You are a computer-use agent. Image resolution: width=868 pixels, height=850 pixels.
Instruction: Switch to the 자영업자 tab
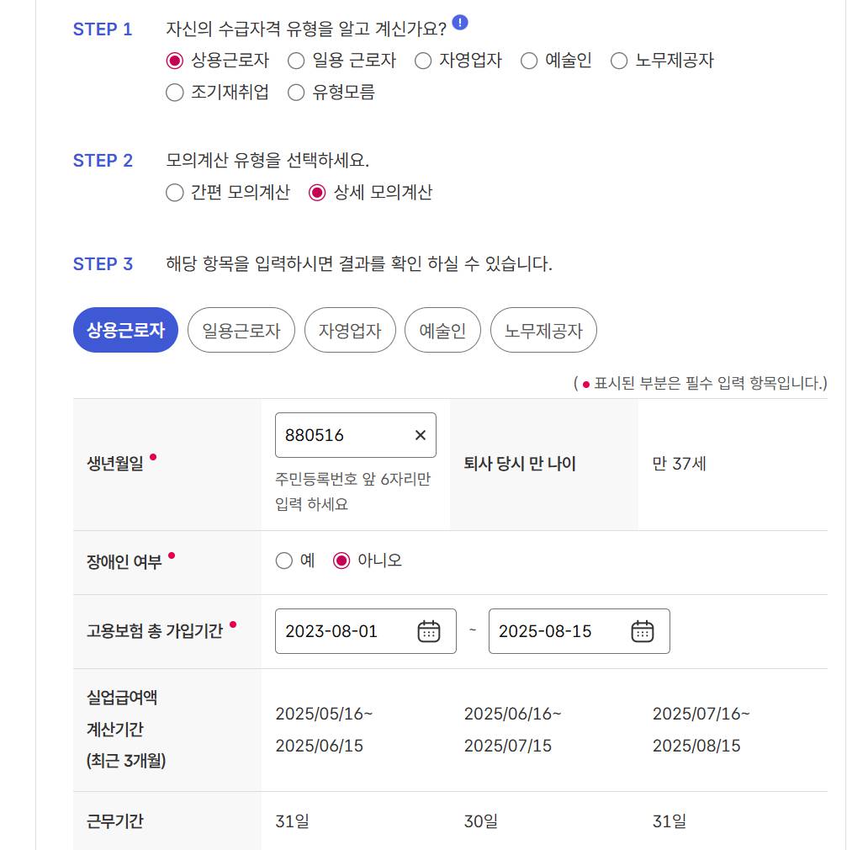point(350,330)
